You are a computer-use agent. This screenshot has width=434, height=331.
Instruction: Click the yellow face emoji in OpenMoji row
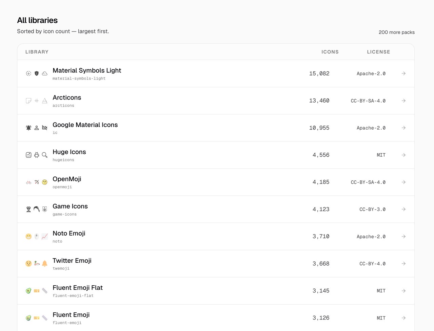coord(45,182)
